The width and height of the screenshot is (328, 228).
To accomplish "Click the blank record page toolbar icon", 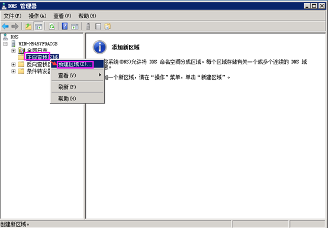I will (98, 27).
